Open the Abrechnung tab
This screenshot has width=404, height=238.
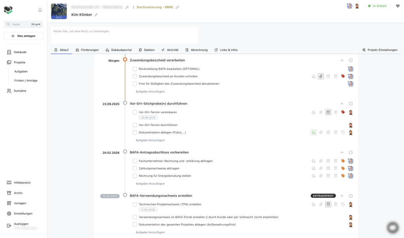196,50
